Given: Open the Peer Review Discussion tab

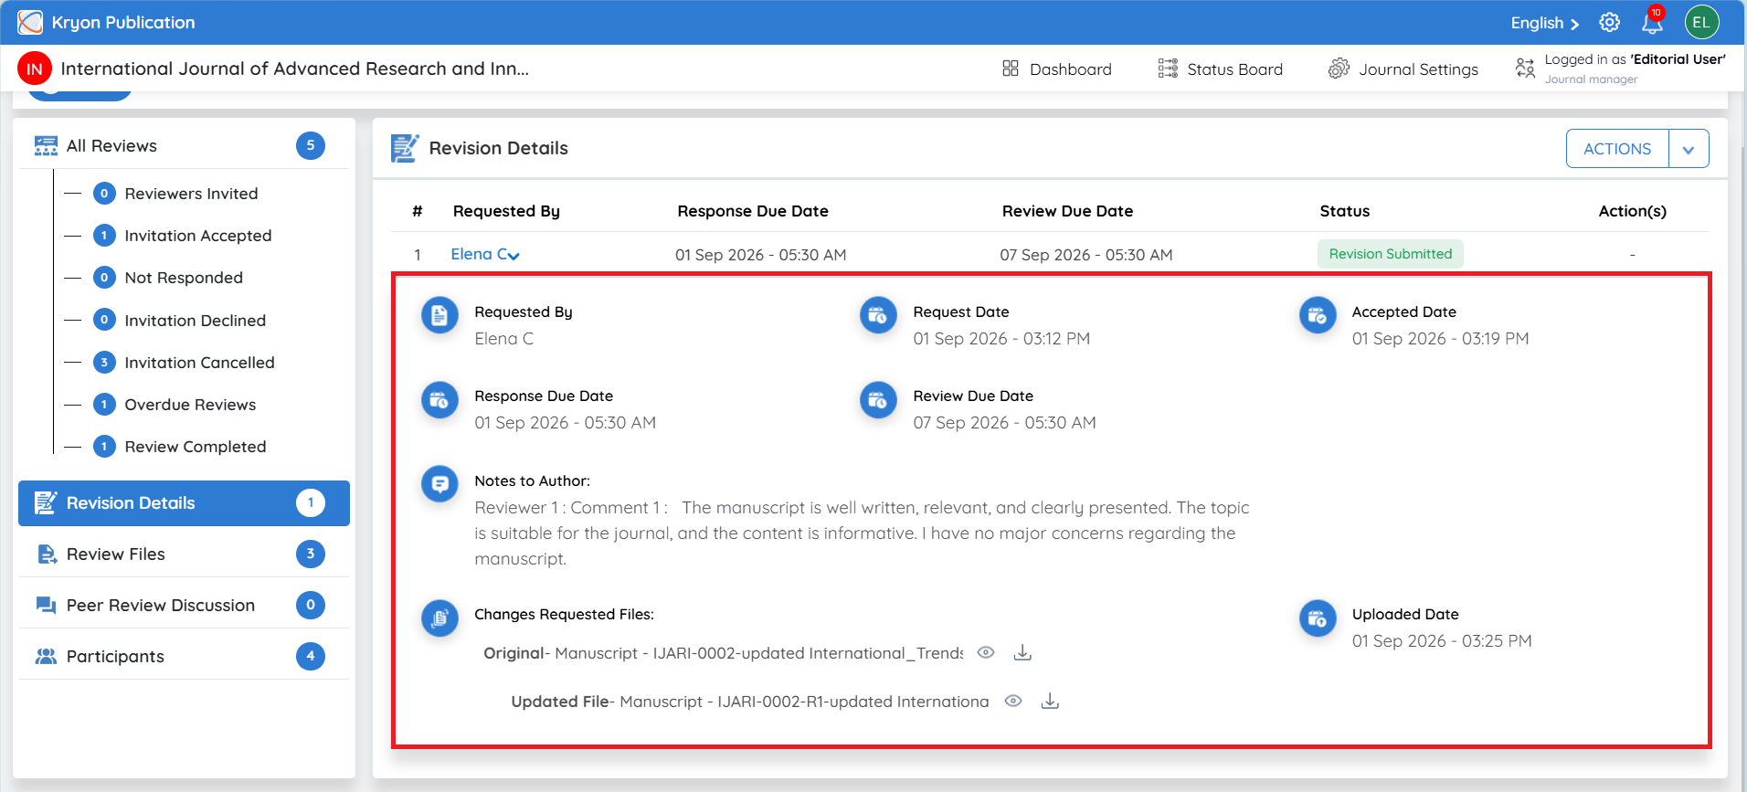Looking at the screenshot, I should pos(184,606).
